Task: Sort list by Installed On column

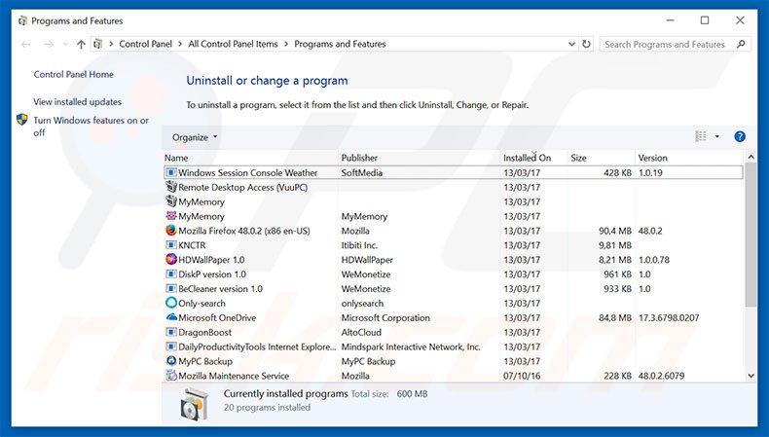Action: pyautogui.click(x=527, y=158)
